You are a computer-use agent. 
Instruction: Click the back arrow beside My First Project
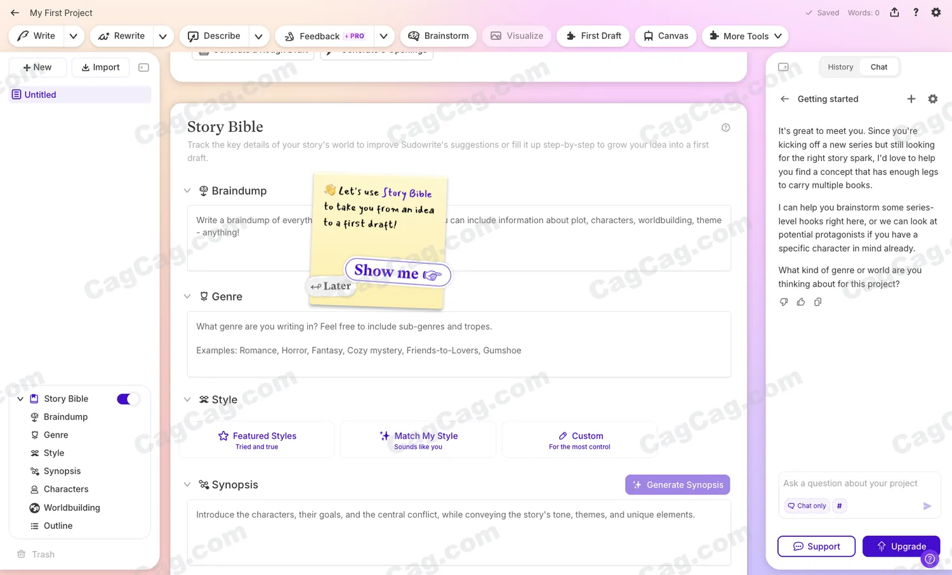tap(15, 13)
